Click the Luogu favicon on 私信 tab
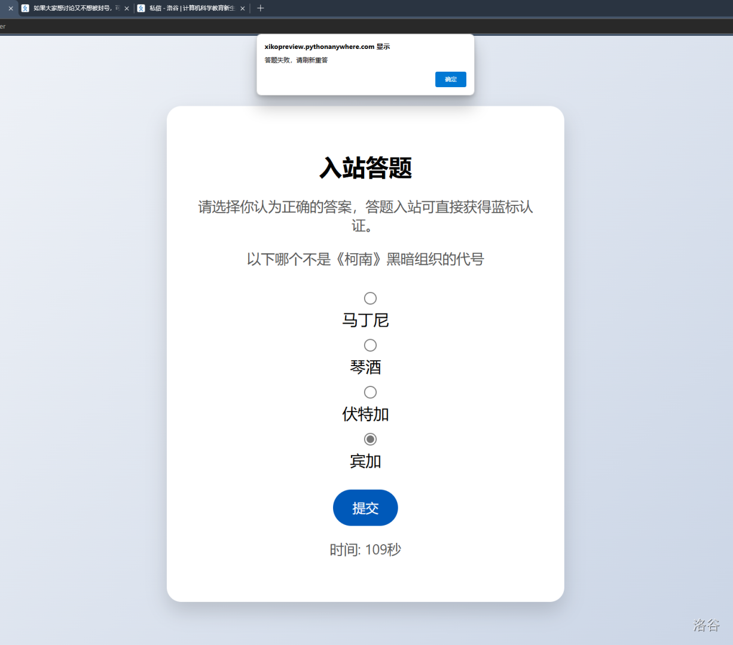 click(x=141, y=8)
